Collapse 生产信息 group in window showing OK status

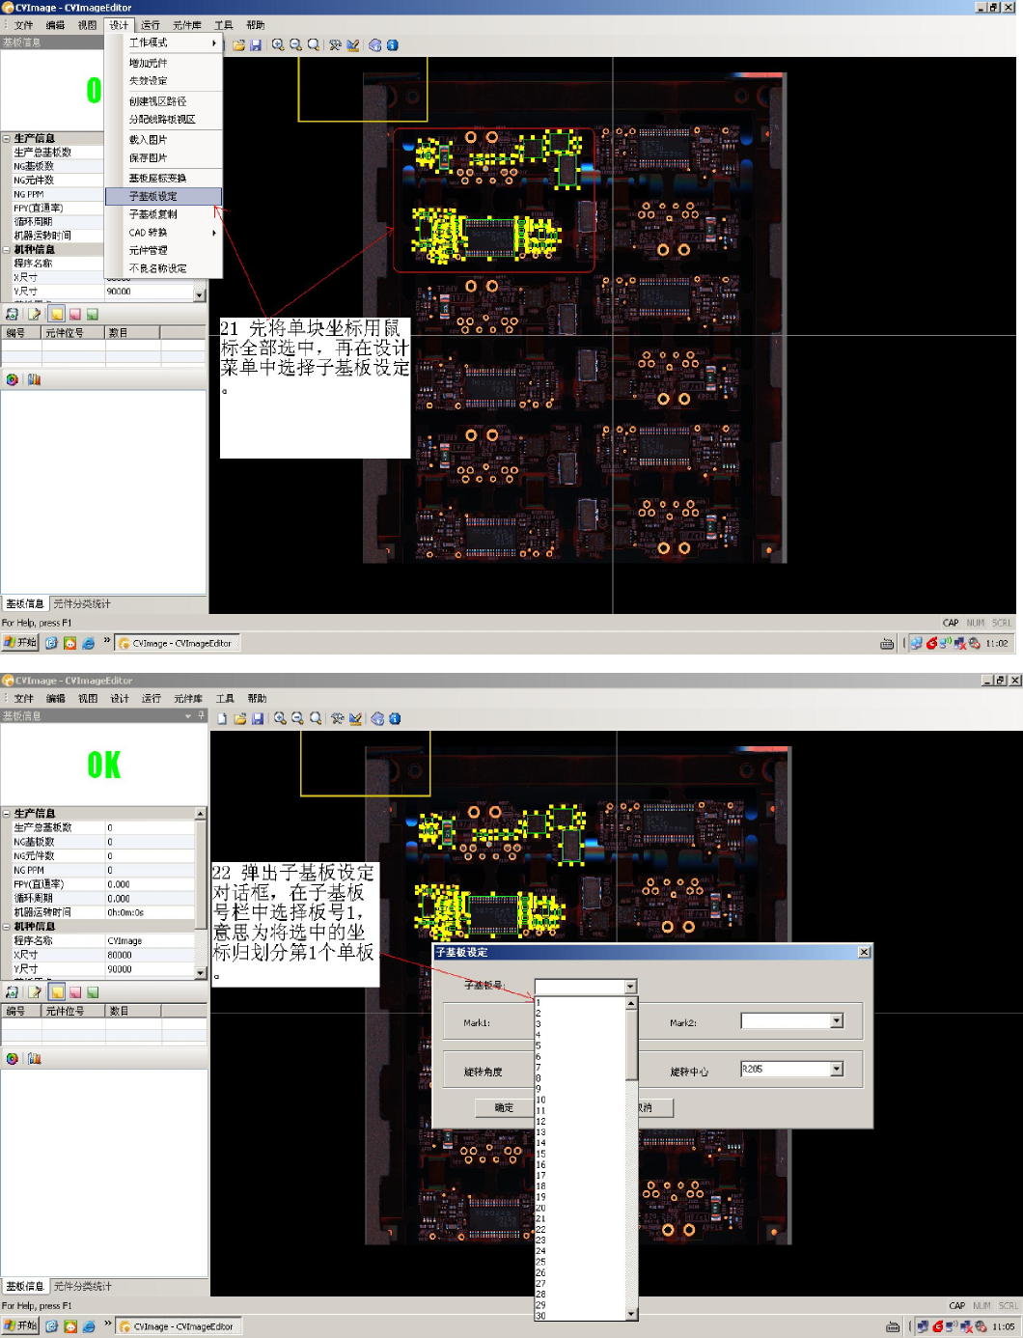coord(7,814)
